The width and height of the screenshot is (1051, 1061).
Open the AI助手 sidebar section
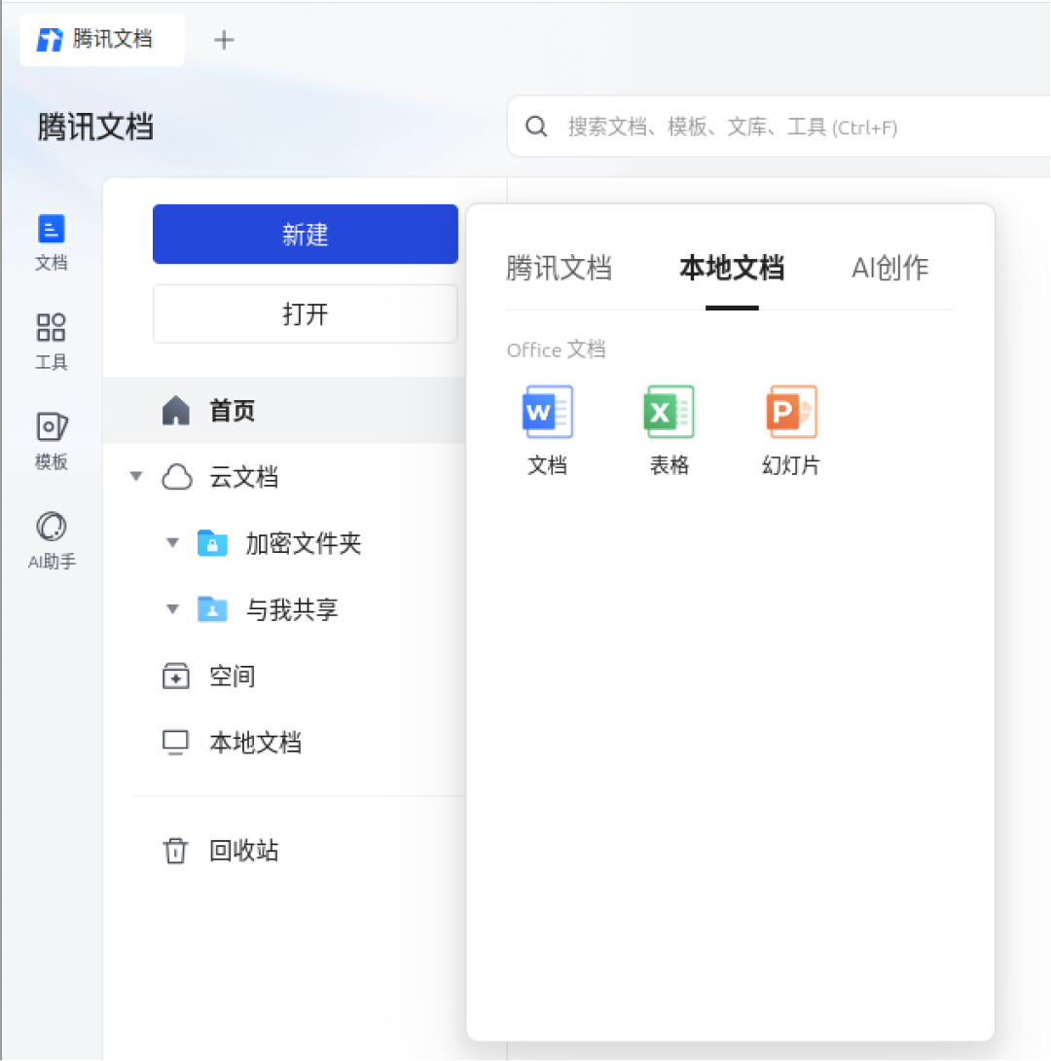click(x=52, y=540)
